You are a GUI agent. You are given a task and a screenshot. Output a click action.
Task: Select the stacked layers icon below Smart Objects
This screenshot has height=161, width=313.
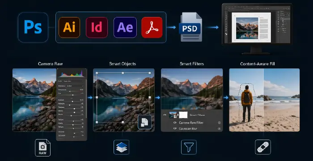(x=121, y=147)
